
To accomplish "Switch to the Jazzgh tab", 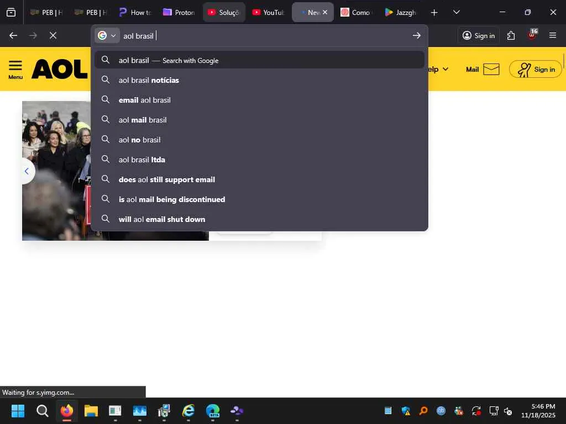I will pyautogui.click(x=401, y=12).
